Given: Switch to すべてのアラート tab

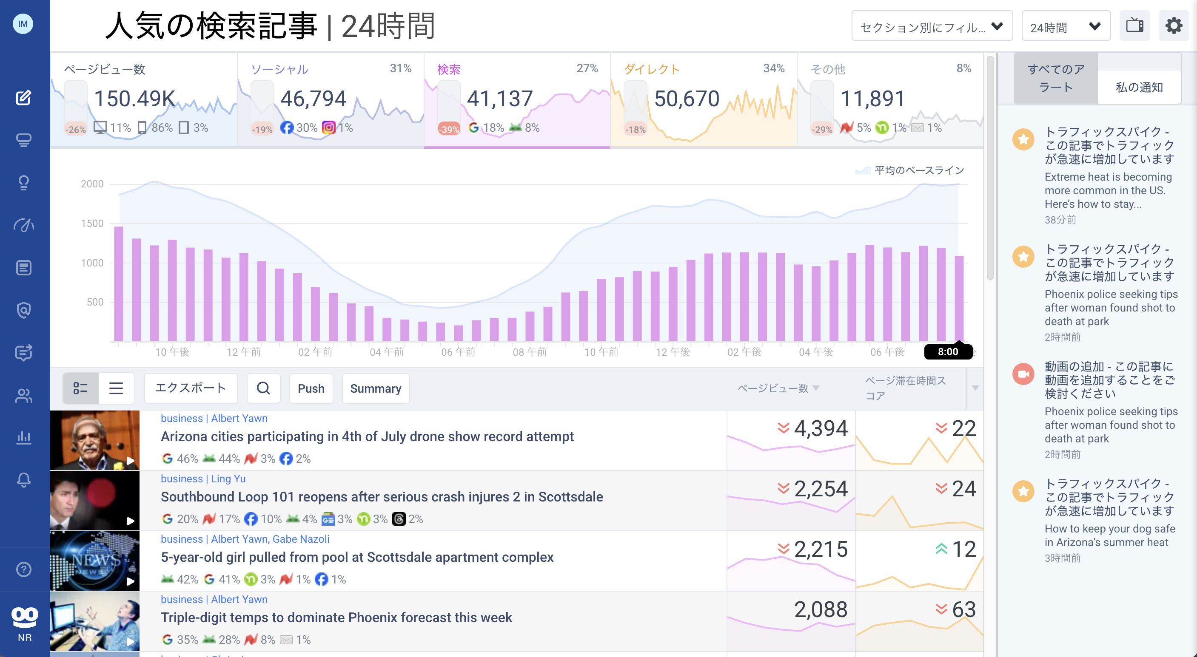Looking at the screenshot, I should [1056, 78].
